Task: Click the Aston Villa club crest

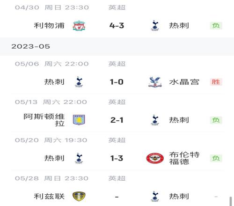Action: [x=79, y=120]
